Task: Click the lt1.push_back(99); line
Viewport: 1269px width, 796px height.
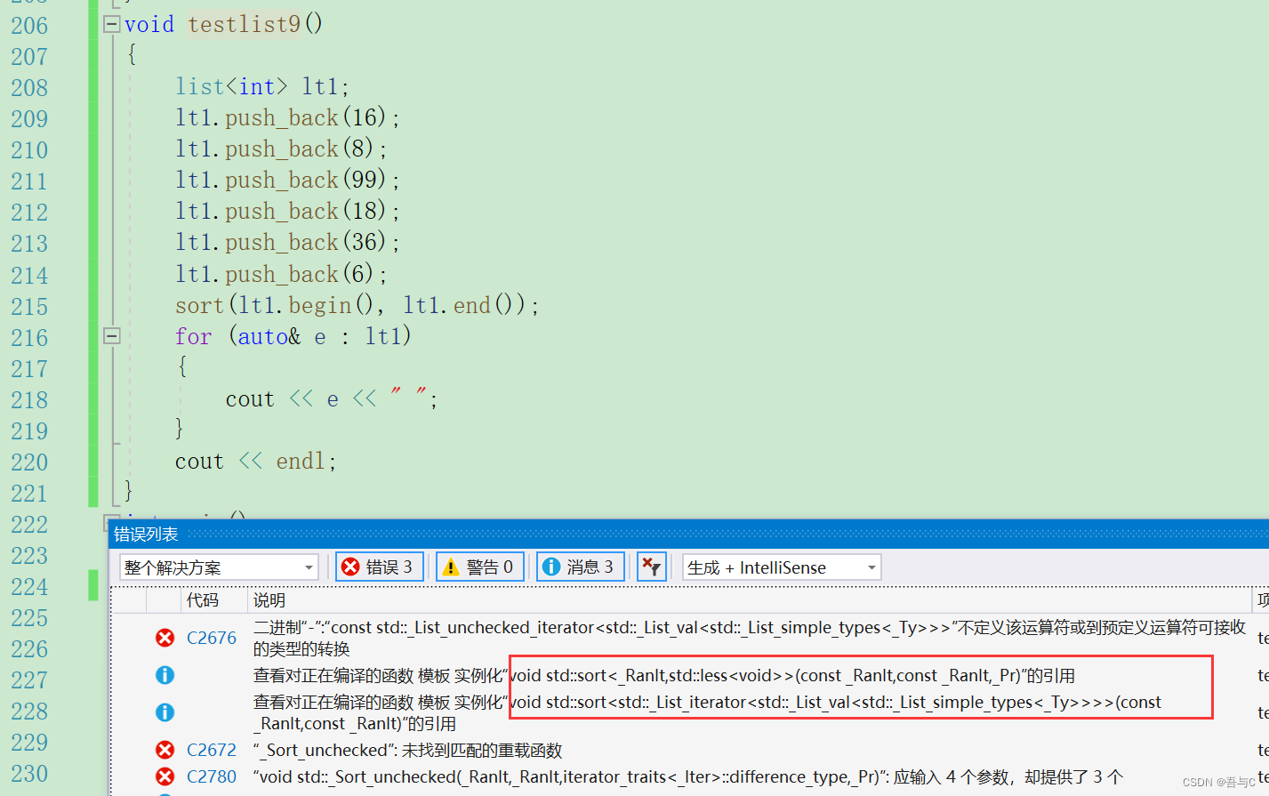Action: coord(287,180)
